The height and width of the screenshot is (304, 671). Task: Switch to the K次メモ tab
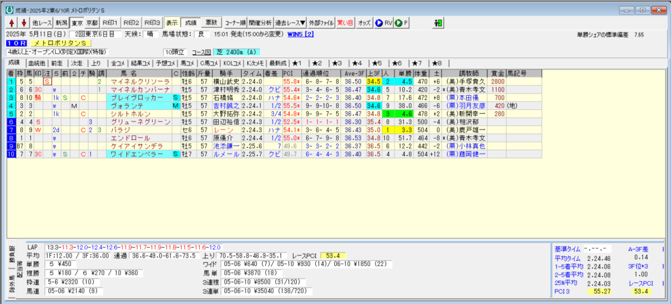click(x=256, y=63)
